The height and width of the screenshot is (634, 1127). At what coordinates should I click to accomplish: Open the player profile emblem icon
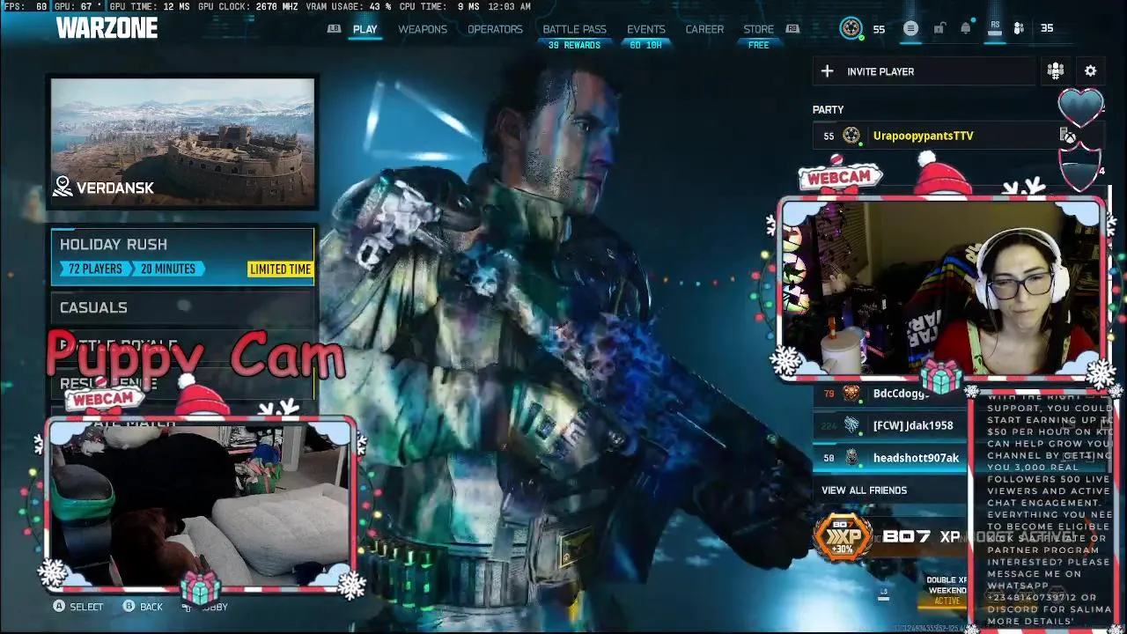point(851,28)
